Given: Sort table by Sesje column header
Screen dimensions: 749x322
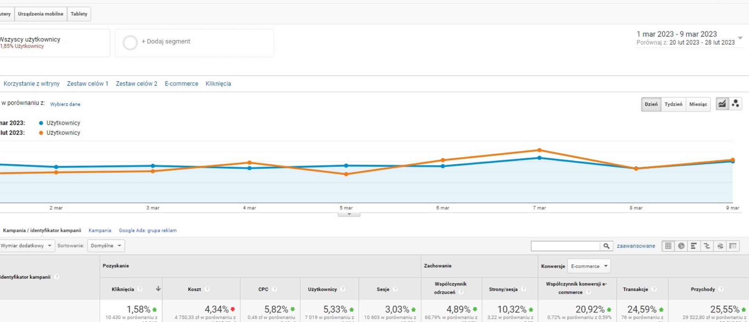Looking at the screenshot, I should pos(383,289).
